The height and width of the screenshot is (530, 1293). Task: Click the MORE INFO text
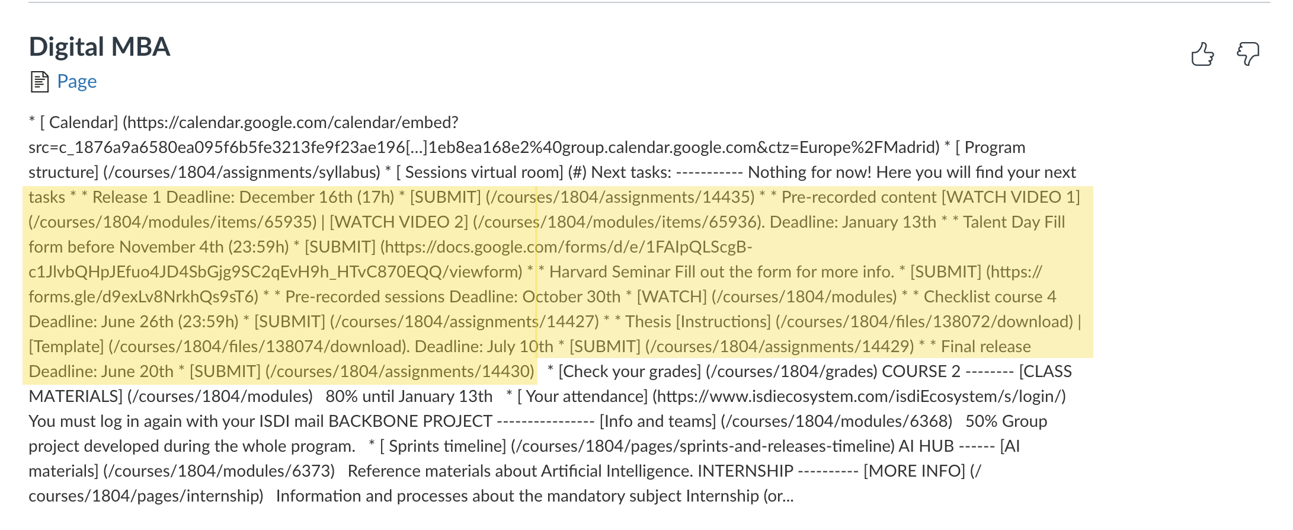tap(914, 471)
